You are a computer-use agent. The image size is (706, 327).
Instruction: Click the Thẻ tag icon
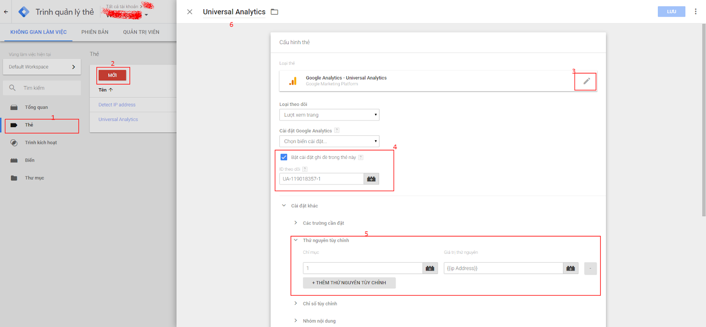[14, 125]
